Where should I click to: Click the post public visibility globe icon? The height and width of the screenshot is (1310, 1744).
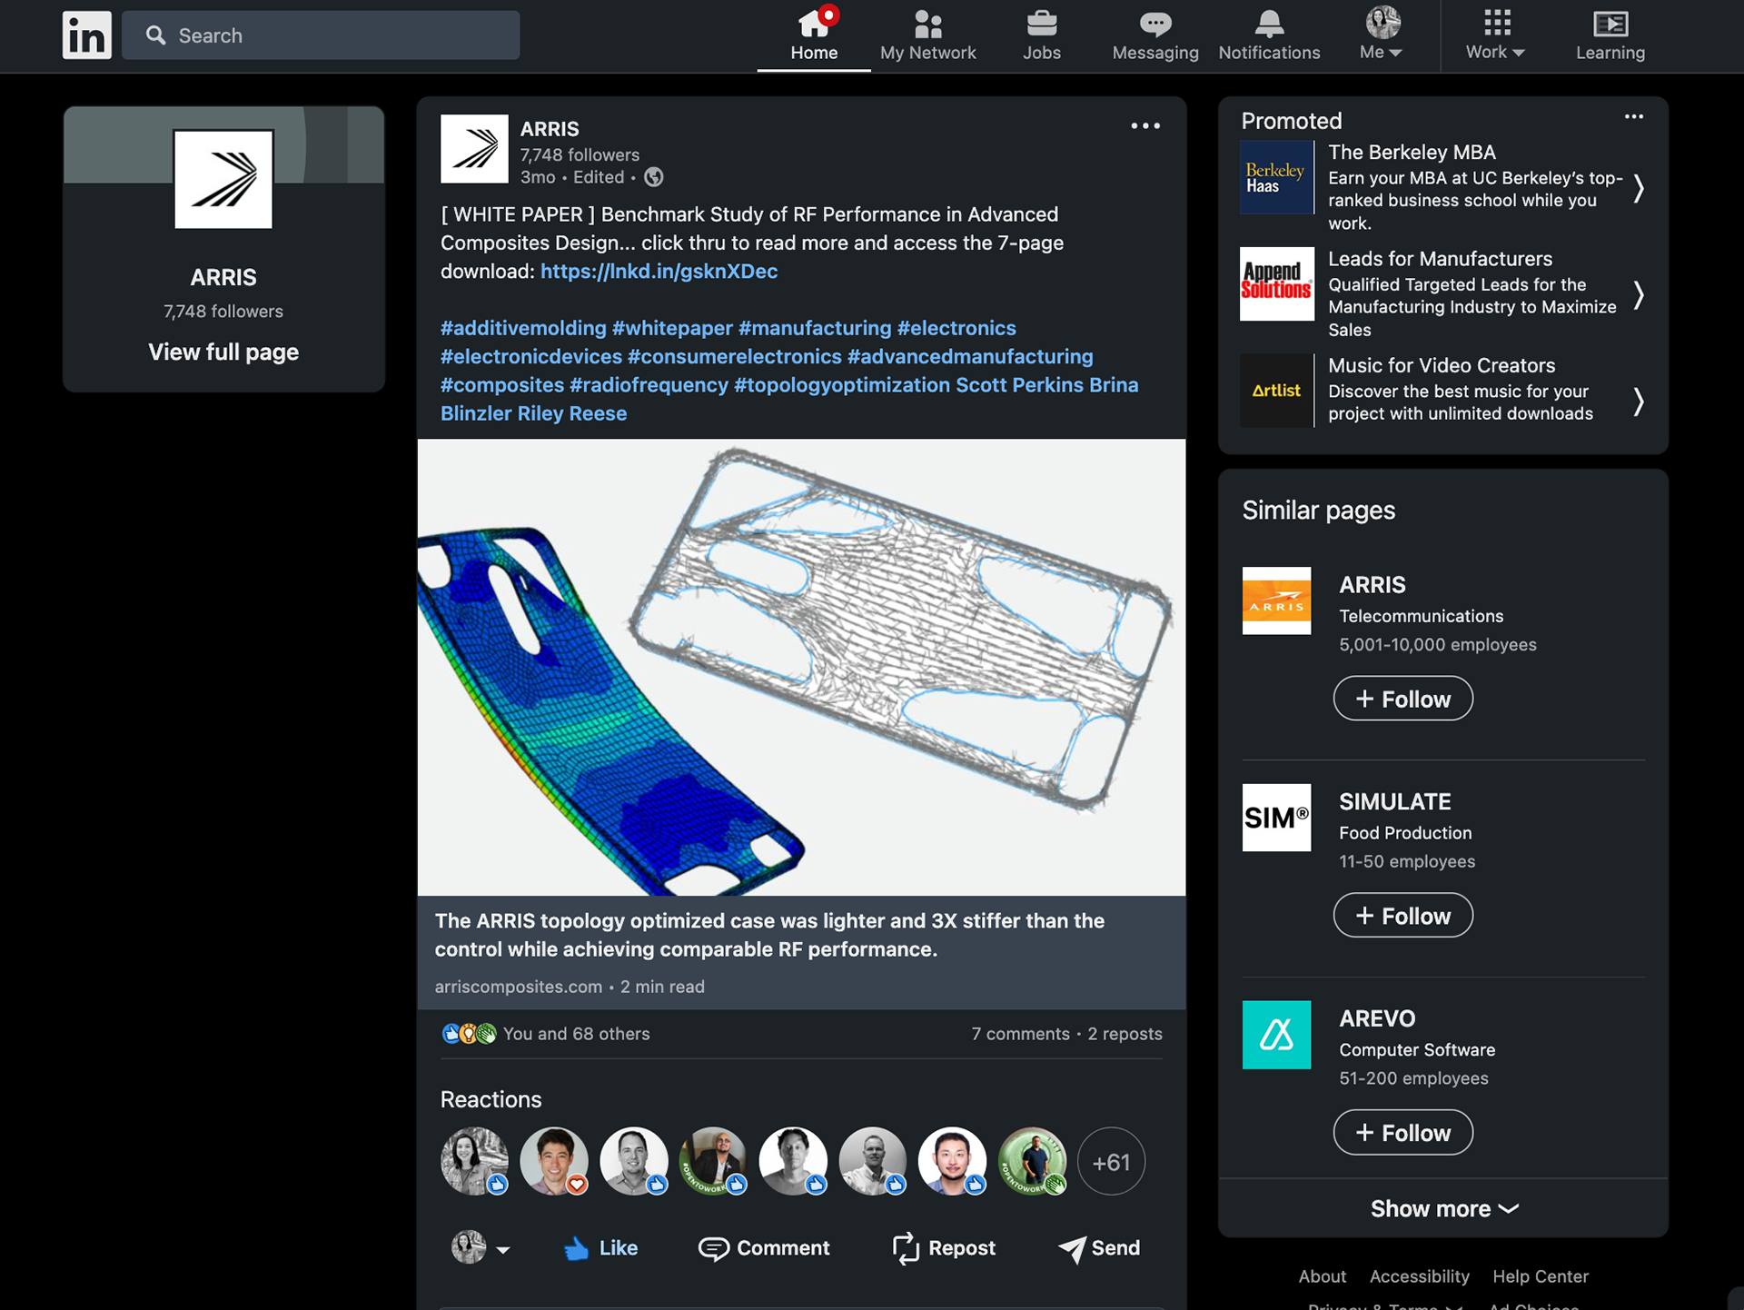click(653, 177)
